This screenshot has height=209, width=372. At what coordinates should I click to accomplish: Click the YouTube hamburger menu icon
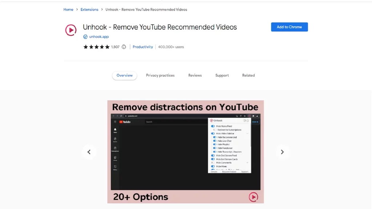click(115, 122)
